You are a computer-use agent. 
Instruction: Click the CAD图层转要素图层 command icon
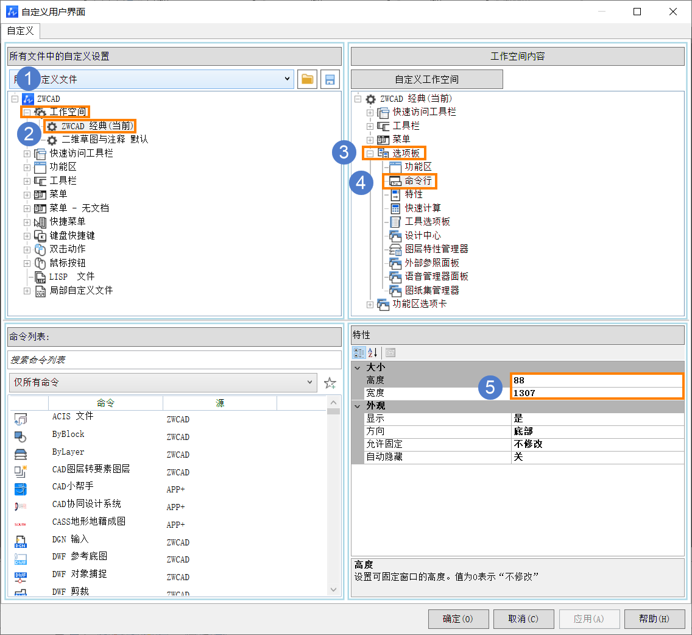(20, 472)
